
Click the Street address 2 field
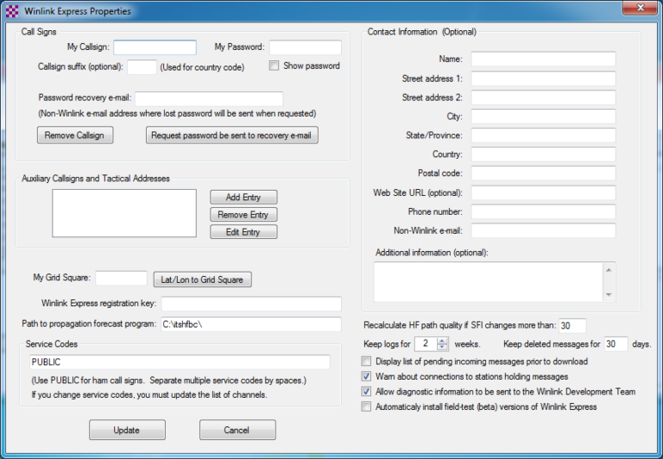coord(543,97)
